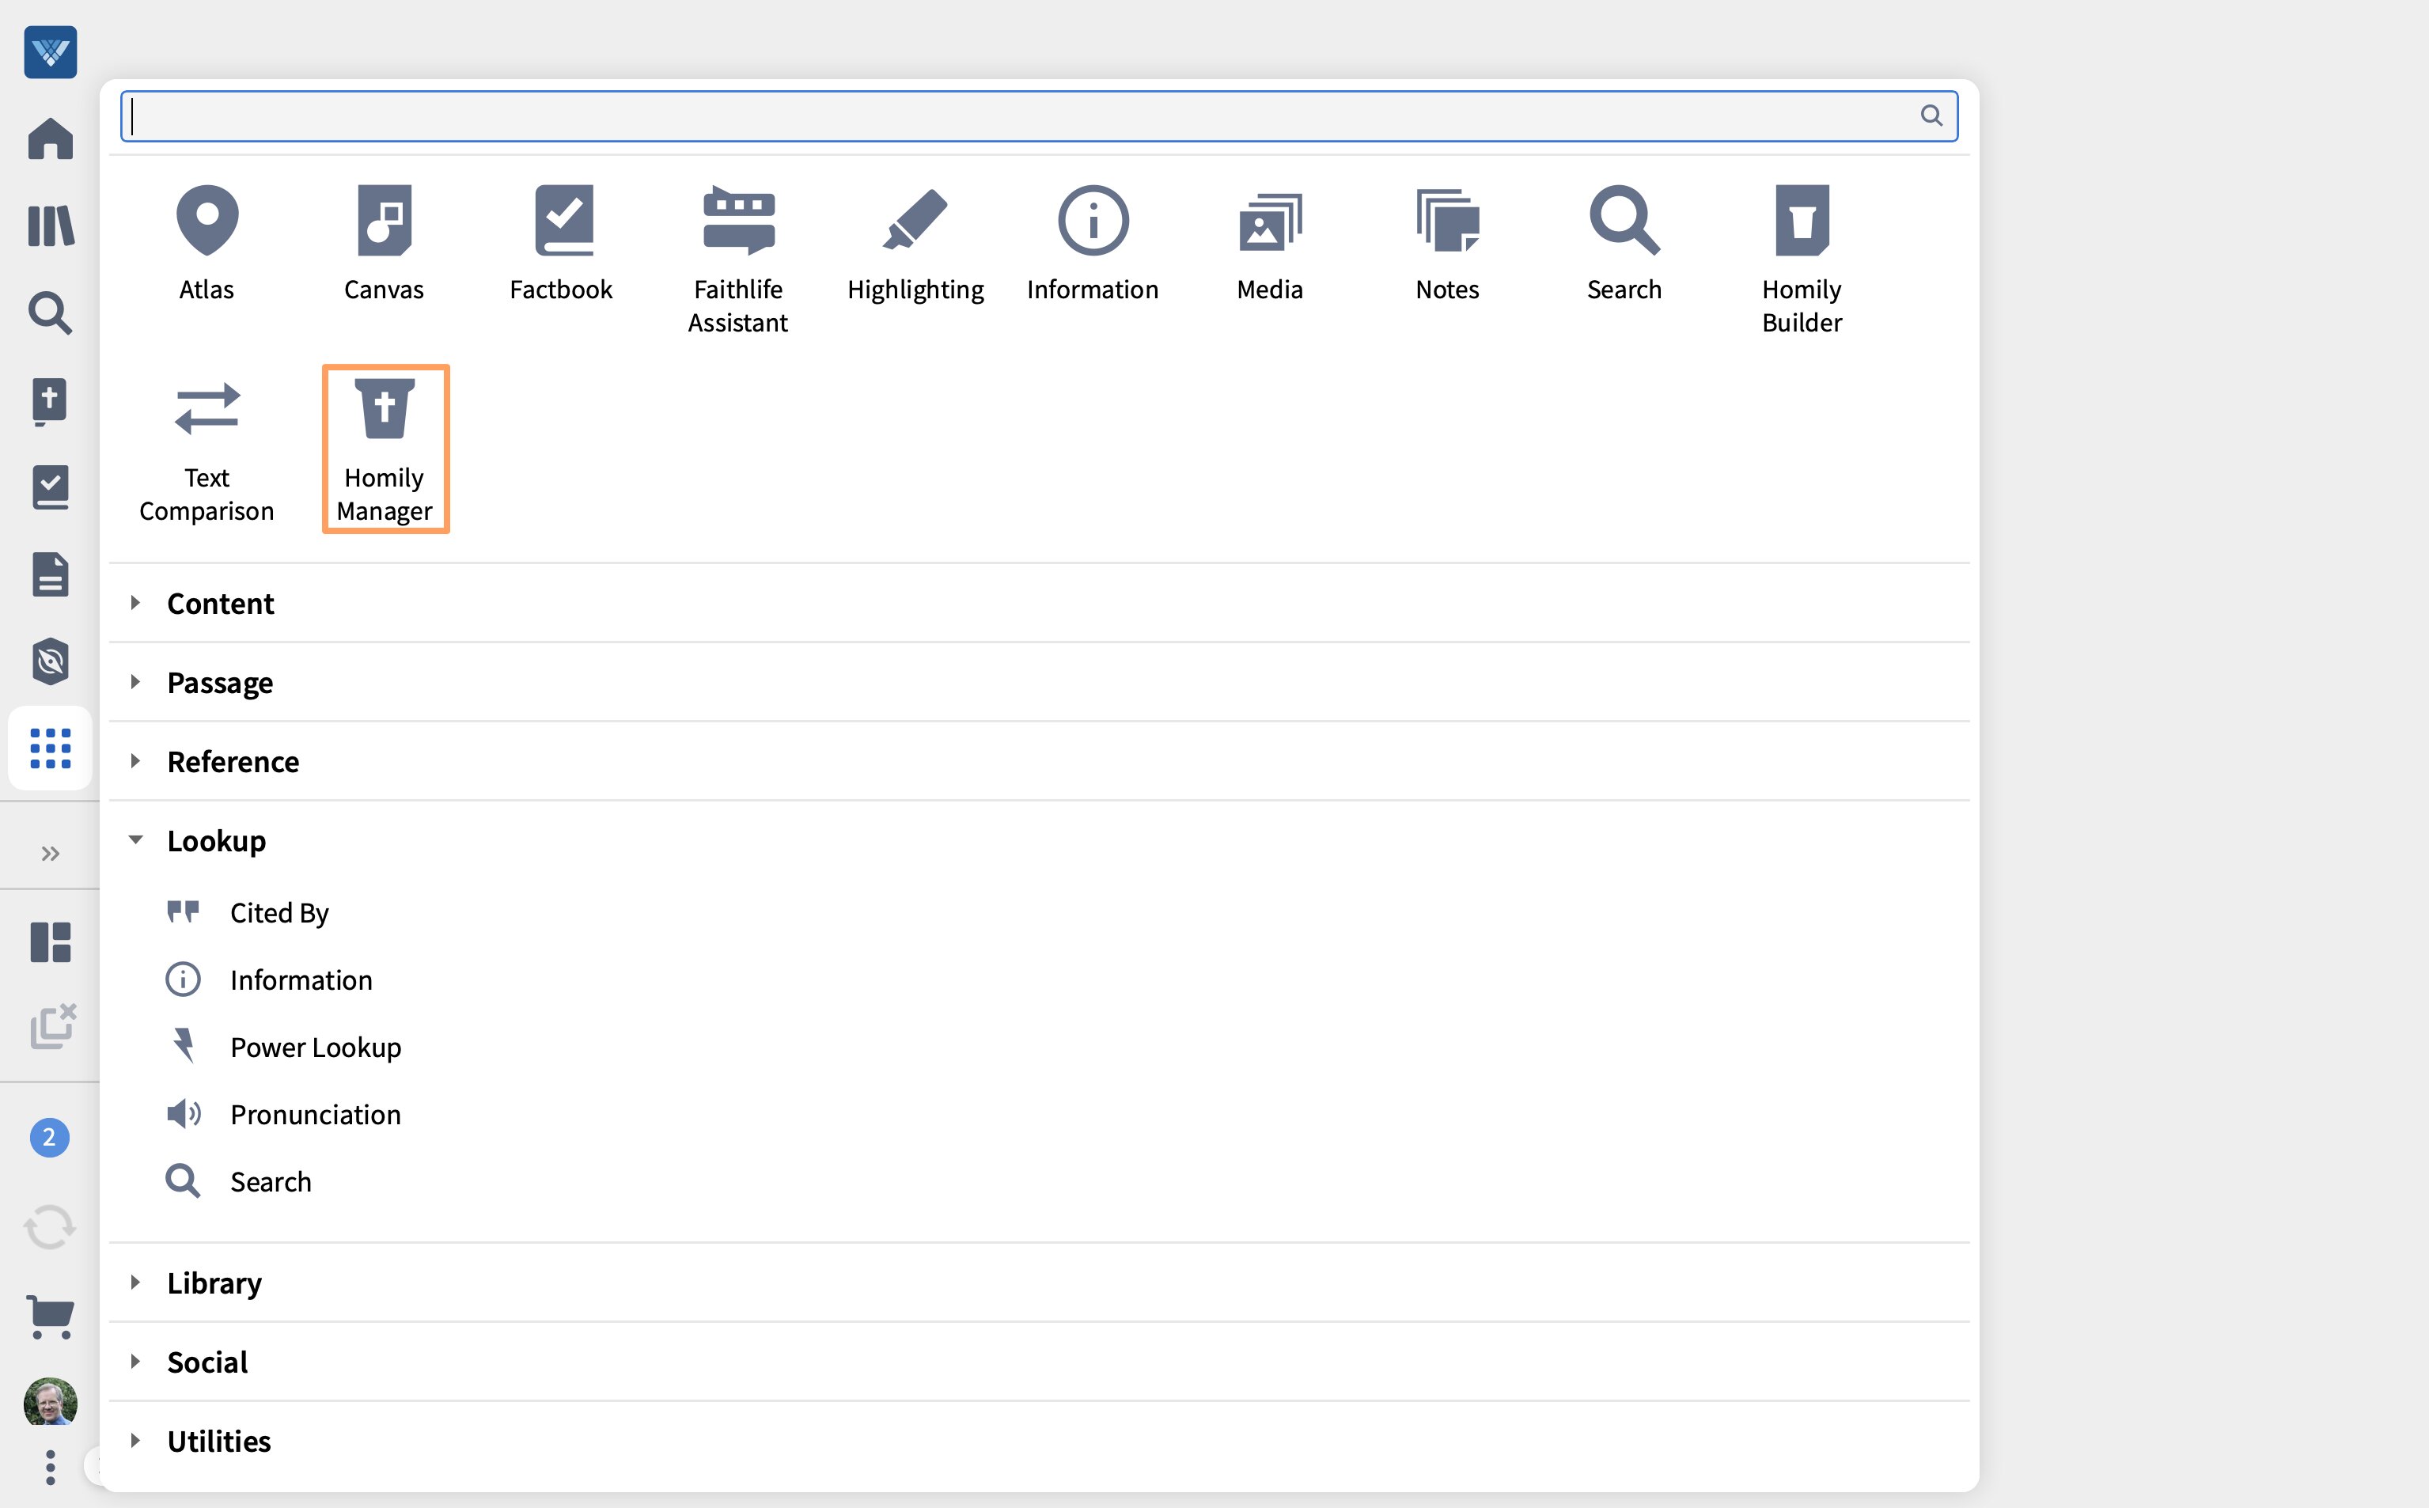Screen dimensions: 2429x1508
Task: Open the sidebar Factbook checkmark icon
Action: [x=50, y=487]
